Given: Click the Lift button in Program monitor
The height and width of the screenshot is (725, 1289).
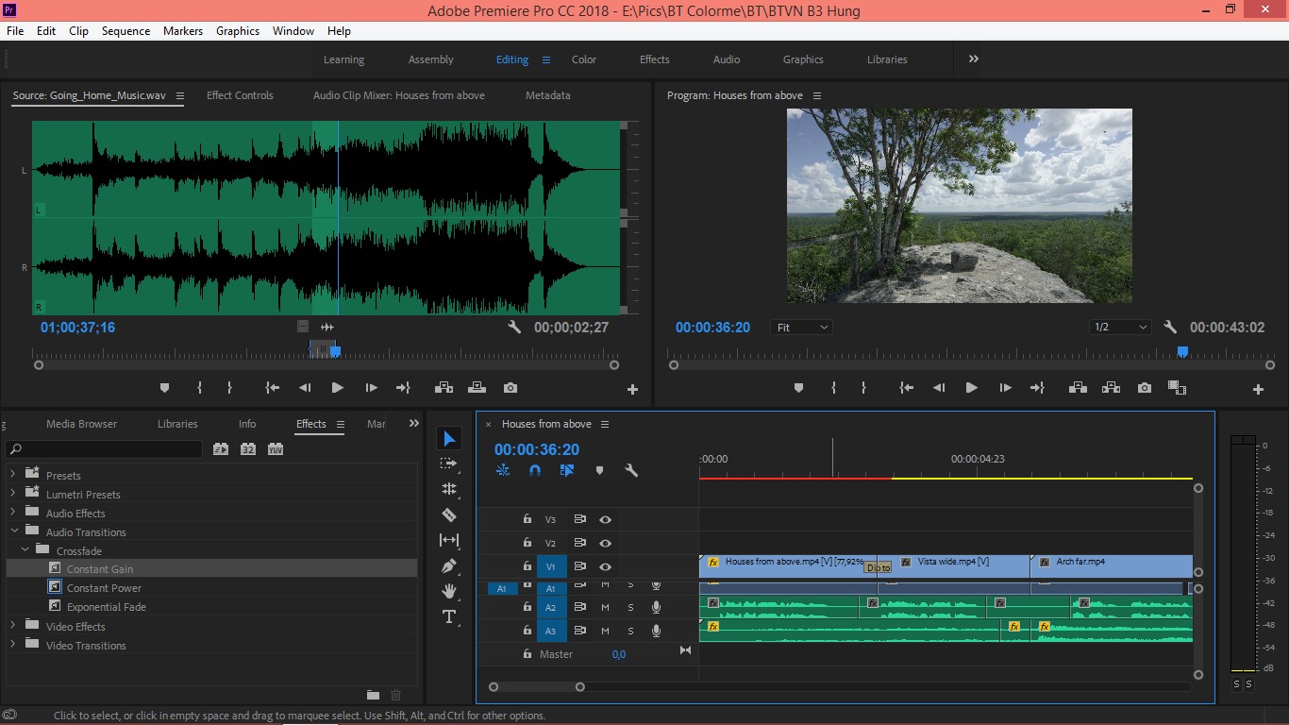Looking at the screenshot, I should coord(1077,388).
